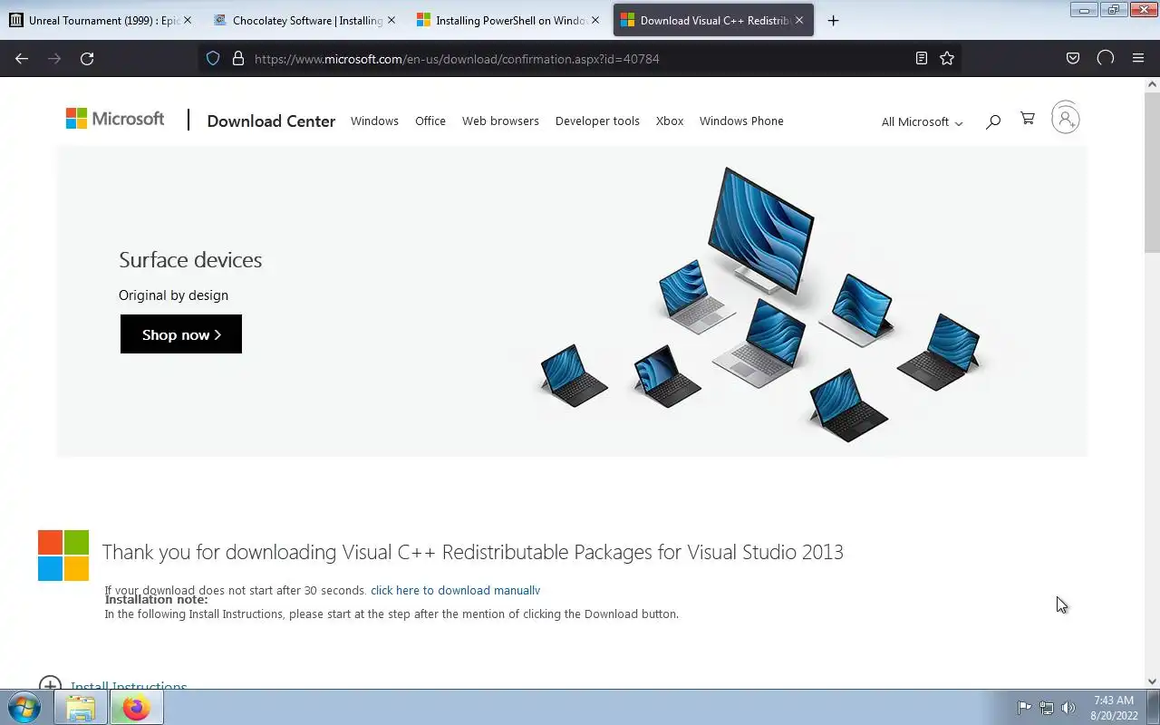Open the Action Center flag icon
The image size is (1160, 725).
pos(1024,708)
